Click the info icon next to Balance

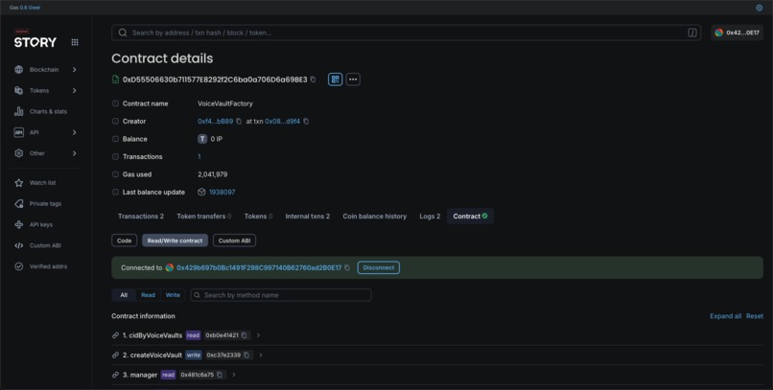(x=115, y=139)
